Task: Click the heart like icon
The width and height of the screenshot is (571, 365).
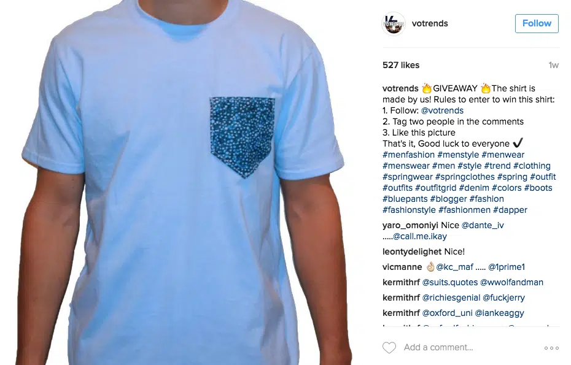Action: [x=389, y=348]
